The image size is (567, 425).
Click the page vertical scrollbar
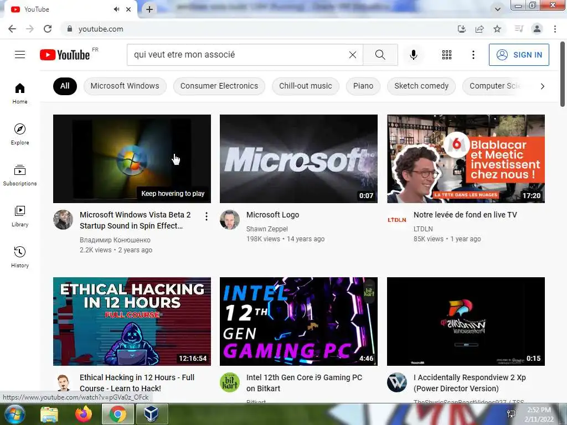(x=563, y=74)
